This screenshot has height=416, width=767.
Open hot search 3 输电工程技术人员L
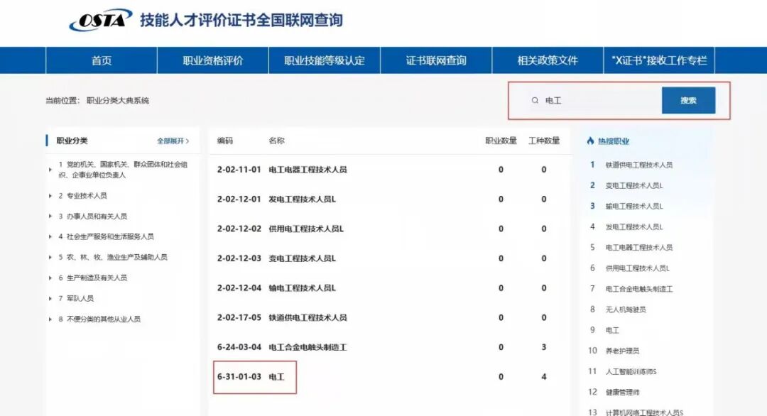point(634,207)
